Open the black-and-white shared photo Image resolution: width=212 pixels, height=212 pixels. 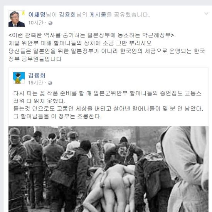pos(108,169)
